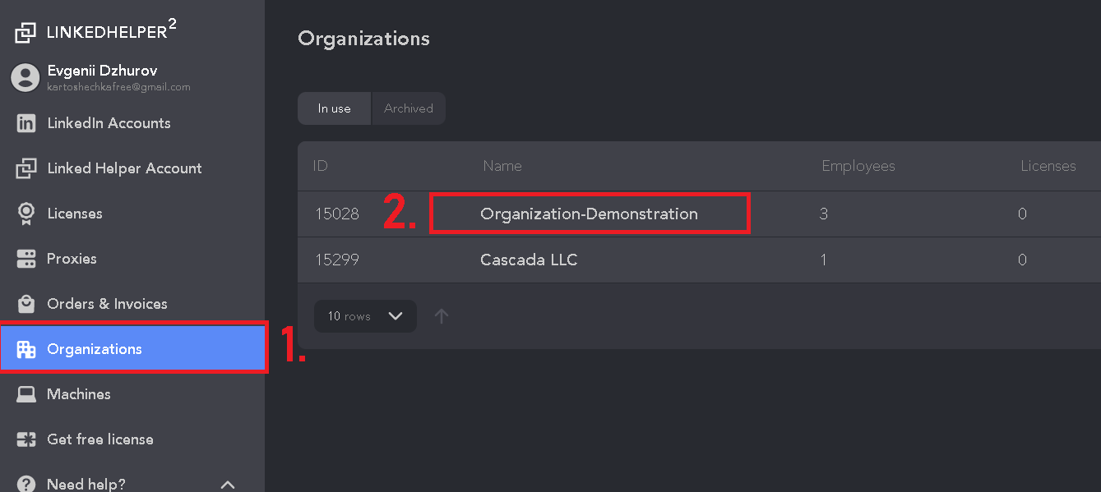1101x492 pixels.
Task: Sort table by Name column header
Action: [x=502, y=166]
